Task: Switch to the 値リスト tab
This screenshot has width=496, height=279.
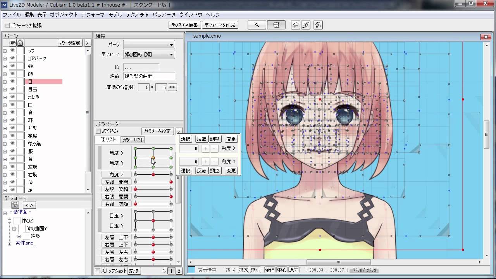Action: [108, 140]
